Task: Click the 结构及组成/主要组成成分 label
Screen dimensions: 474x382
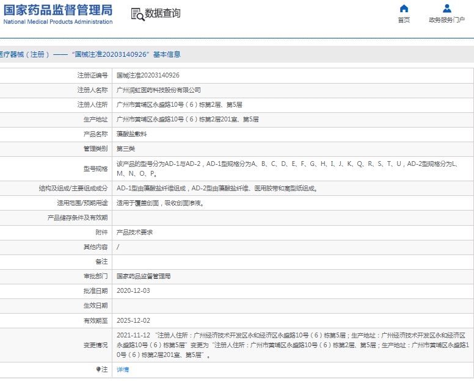Action: [73, 189]
